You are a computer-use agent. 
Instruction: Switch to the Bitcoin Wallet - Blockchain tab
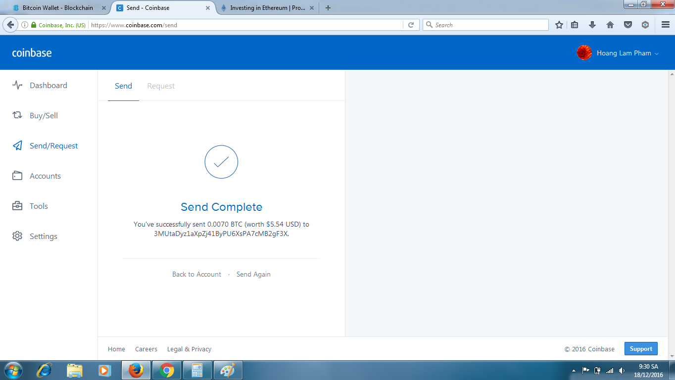point(58,8)
